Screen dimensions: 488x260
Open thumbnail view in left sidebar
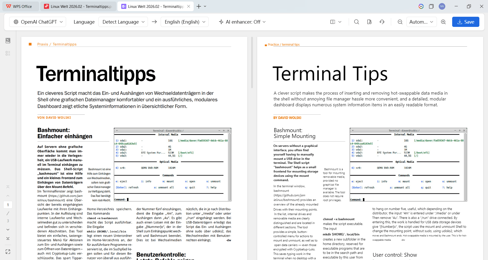tap(8, 40)
